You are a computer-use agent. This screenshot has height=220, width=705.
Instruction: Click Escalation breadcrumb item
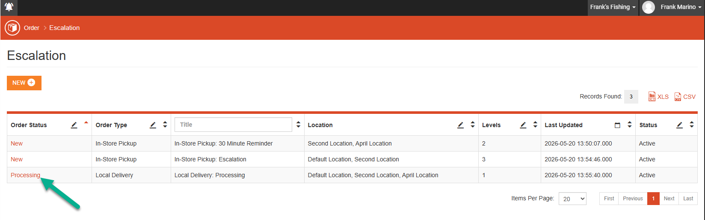[x=64, y=28]
